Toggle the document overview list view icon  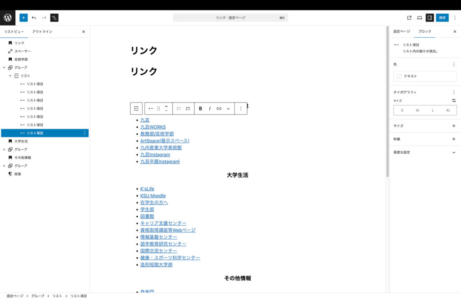pyautogui.click(x=54, y=18)
